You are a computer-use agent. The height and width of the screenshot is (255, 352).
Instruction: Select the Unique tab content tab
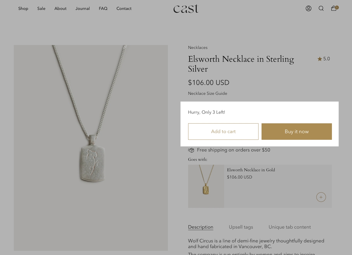click(290, 227)
